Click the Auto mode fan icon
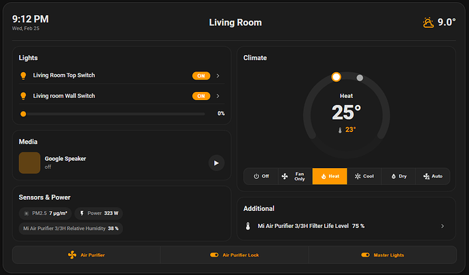 click(426, 176)
